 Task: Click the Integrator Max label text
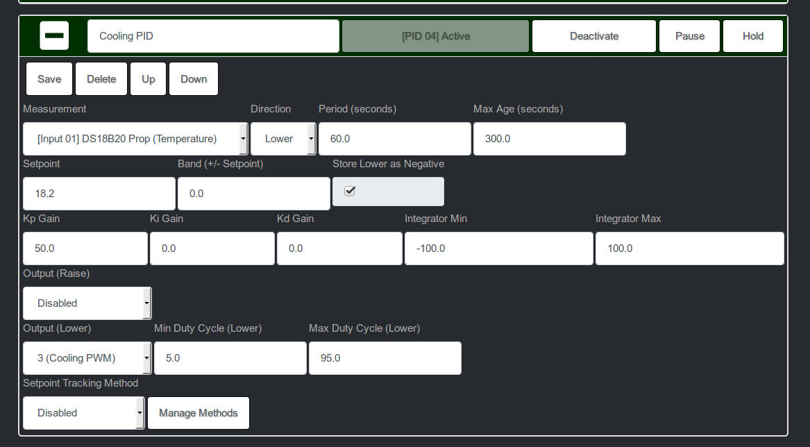(628, 219)
